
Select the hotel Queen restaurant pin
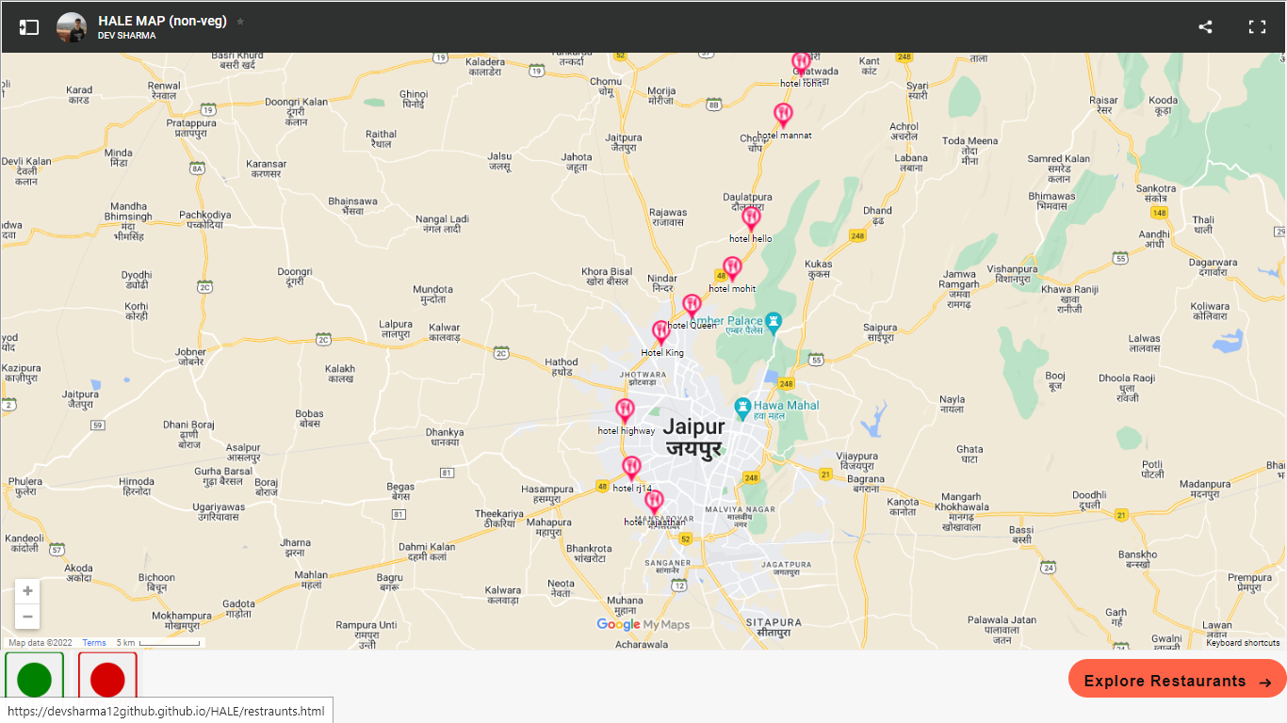tap(692, 306)
